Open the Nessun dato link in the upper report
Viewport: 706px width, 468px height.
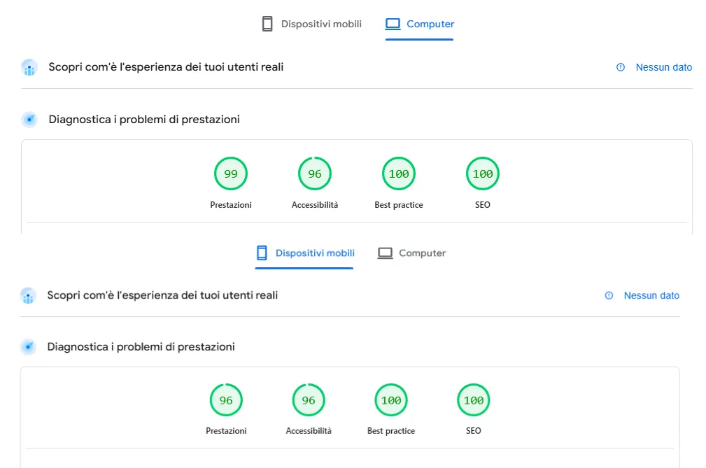click(663, 67)
